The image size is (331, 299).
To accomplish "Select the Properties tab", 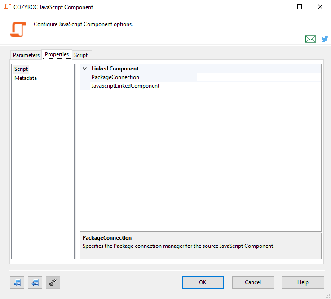I will pos(57,54).
